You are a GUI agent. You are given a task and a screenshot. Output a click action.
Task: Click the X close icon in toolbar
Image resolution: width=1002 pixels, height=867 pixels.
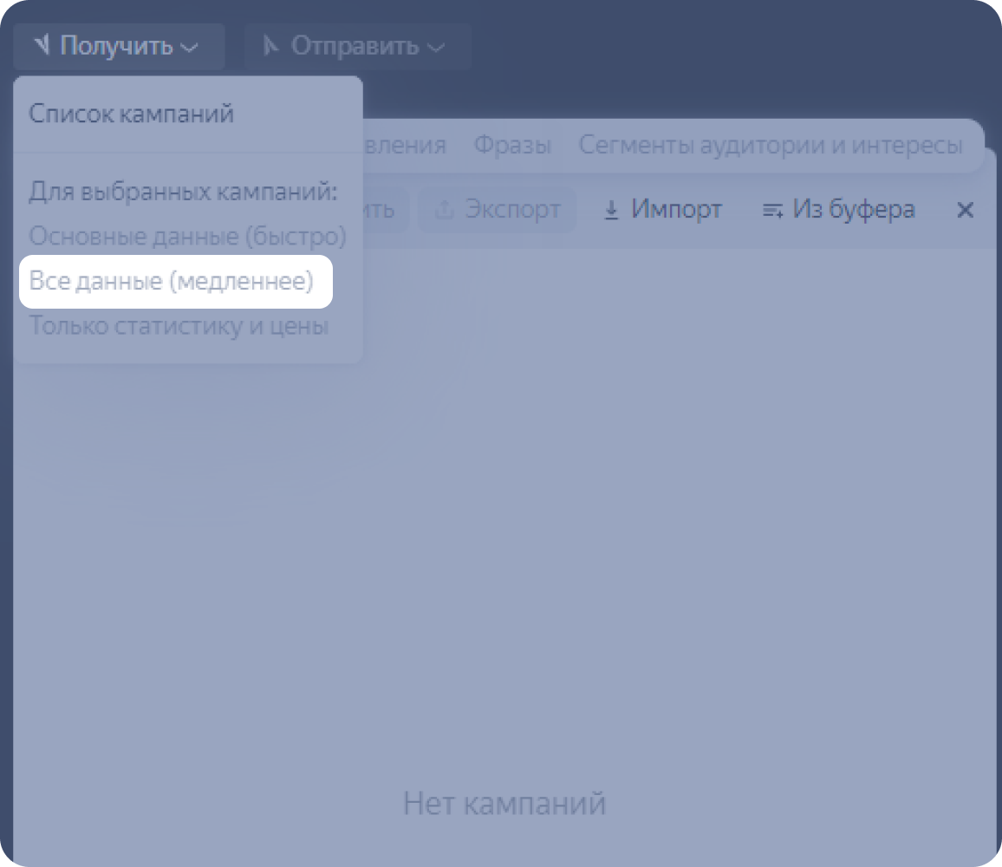965,210
